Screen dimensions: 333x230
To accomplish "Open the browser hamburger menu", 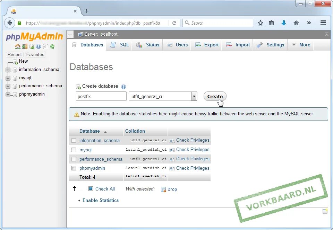I will pos(323,23).
